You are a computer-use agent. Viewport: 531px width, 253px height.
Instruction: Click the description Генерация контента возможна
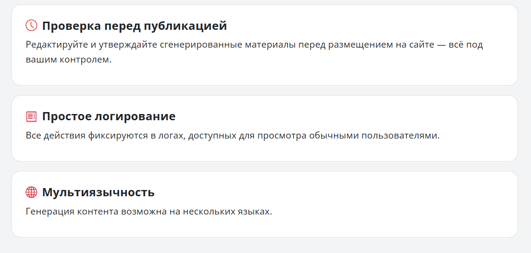(x=149, y=212)
